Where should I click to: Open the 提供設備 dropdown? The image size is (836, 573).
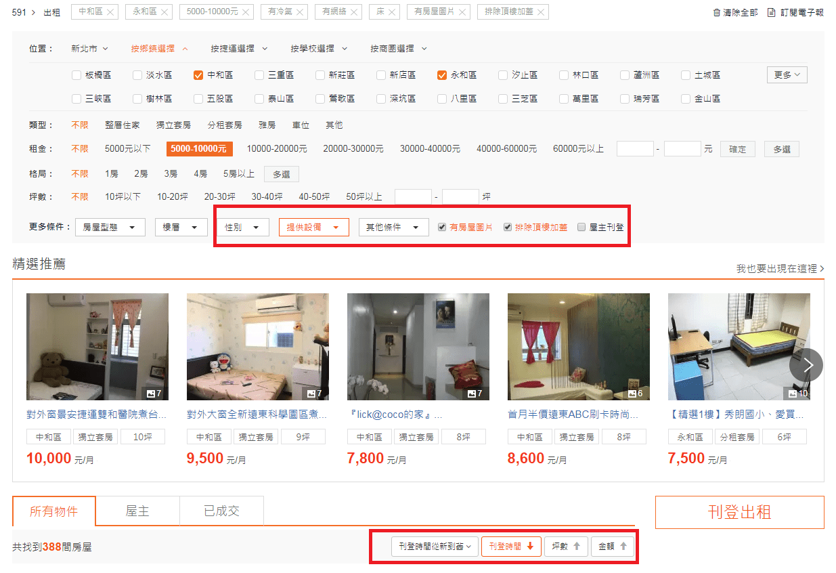point(313,228)
